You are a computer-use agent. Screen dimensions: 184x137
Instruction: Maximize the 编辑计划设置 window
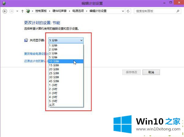click(x=171, y=2)
